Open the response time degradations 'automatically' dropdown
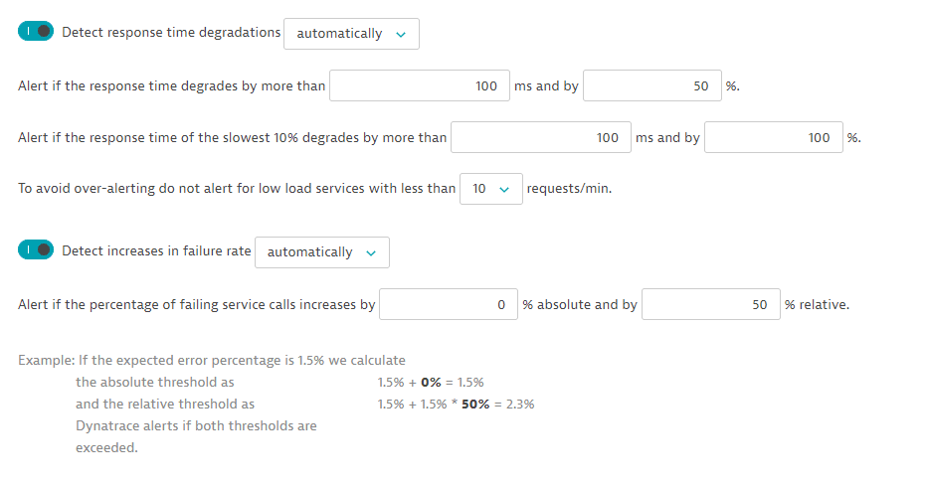Image resolution: width=925 pixels, height=489 pixels. pyautogui.click(x=351, y=34)
